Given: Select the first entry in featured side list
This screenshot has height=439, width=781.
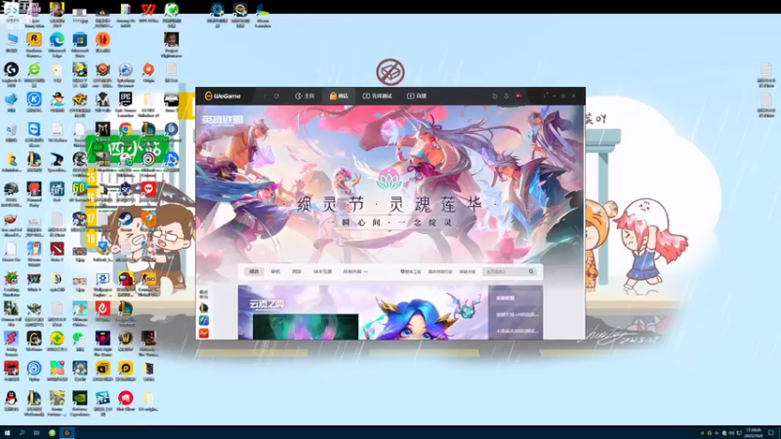Looking at the screenshot, I should [515, 299].
